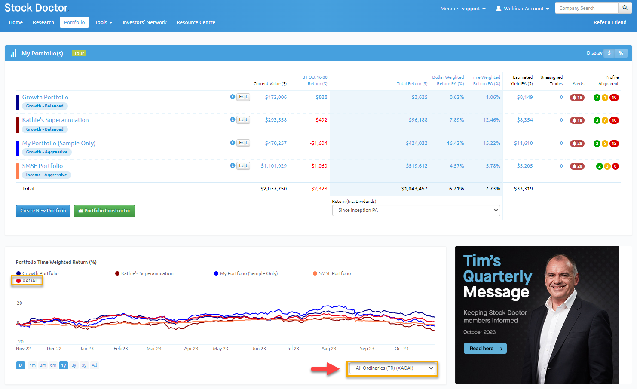Click into the Company Search field
Screen dimensions: 637x389
(x=587, y=8)
